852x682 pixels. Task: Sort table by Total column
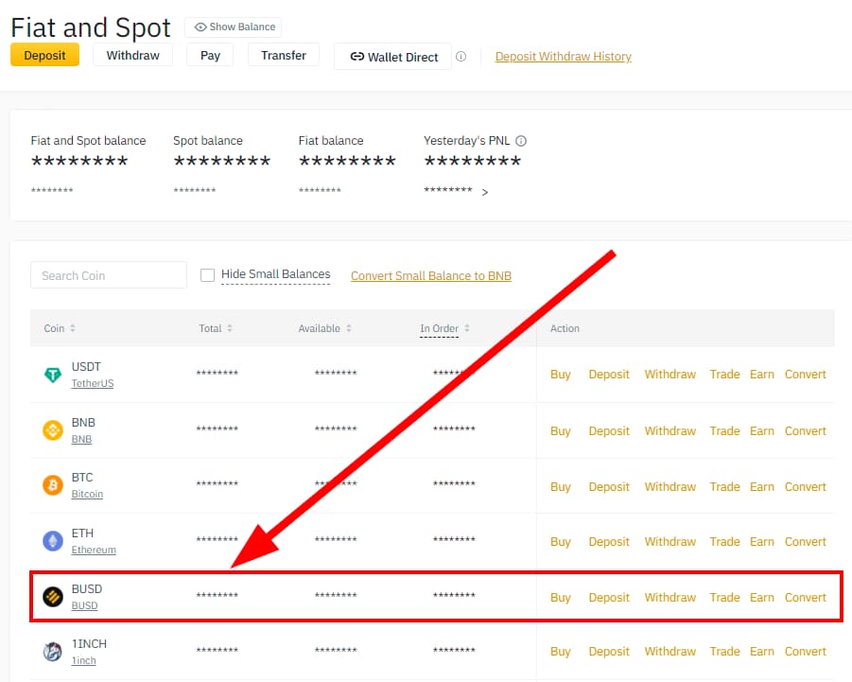pos(216,328)
